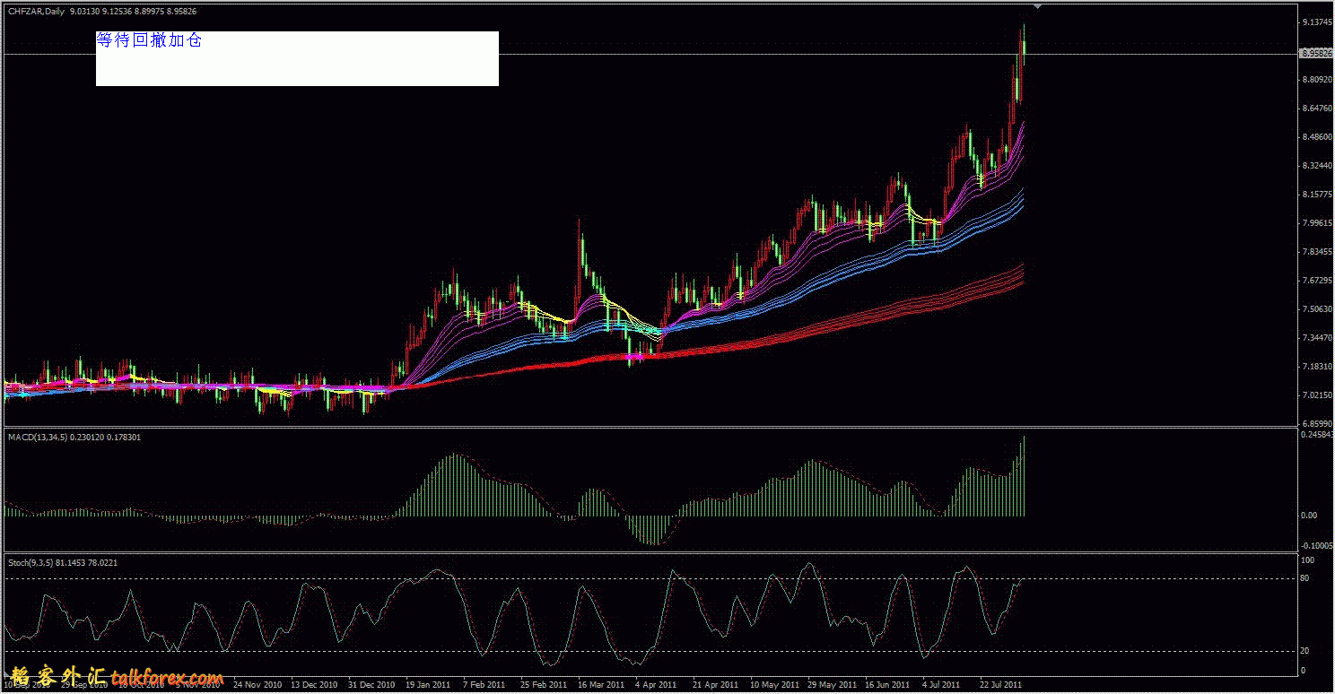This screenshot has height=694, width=1335.
Task: Click the MACD scale value 0.245843
Action: pyautogui.click(x=1317, y=434)
